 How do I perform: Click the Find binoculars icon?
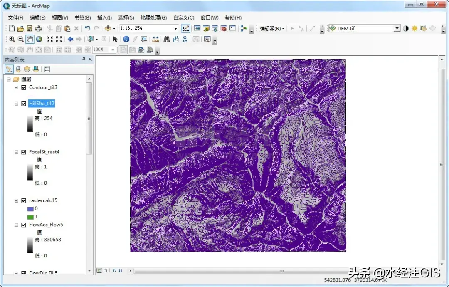(x=166, y=39)
